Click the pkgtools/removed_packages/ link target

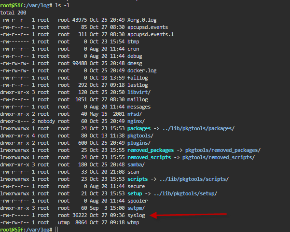(223, 150)
